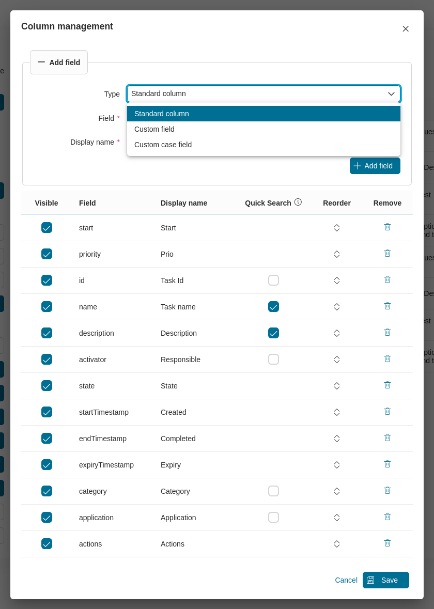Click the Cancel link

(346, 580)
